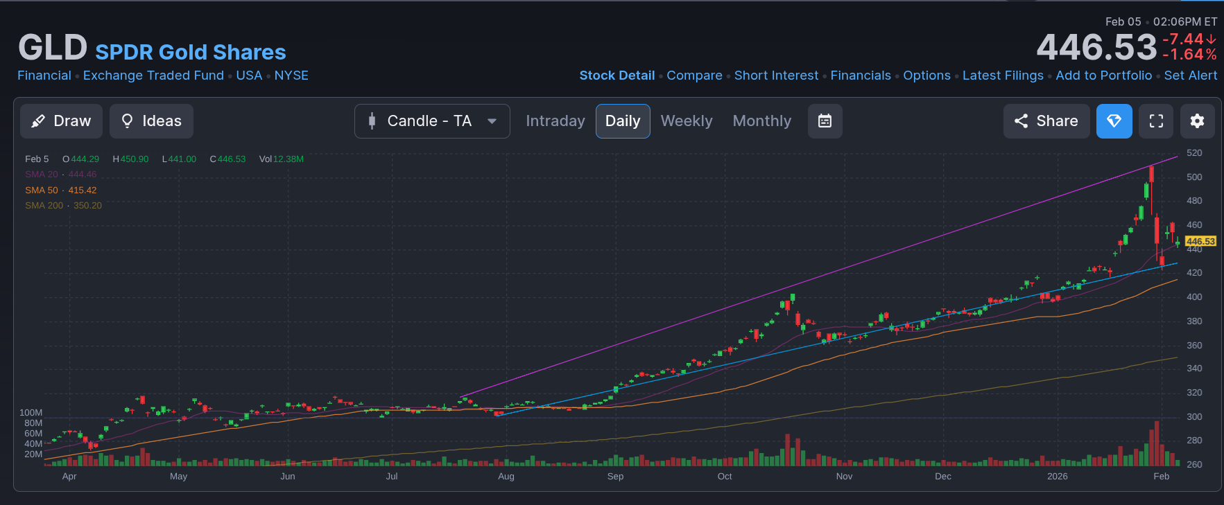The height and width of the screenshot is (505, 1224).
Task: Click Add to Portfolio link
Action: tap(1103, 76)
